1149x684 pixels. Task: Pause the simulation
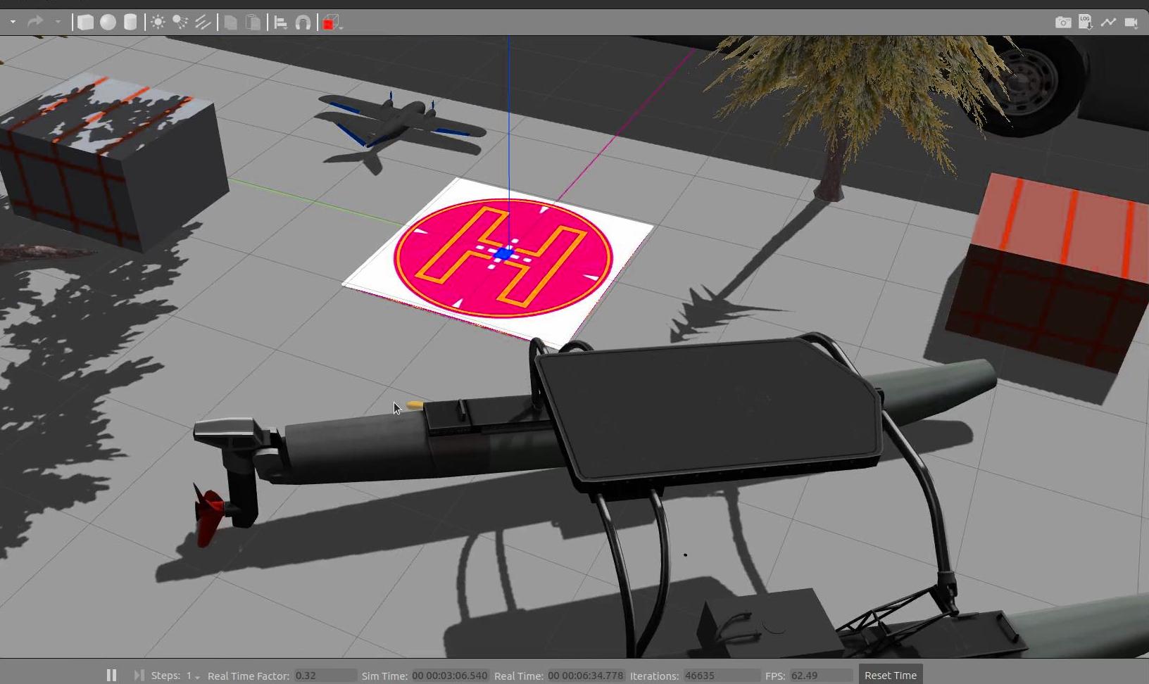[111, 675]
